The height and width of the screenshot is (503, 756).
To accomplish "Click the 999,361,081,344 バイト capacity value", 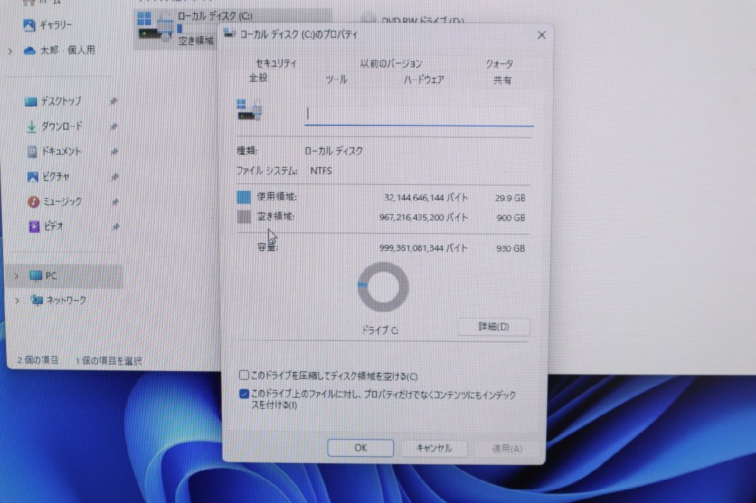I will [424, 249].
